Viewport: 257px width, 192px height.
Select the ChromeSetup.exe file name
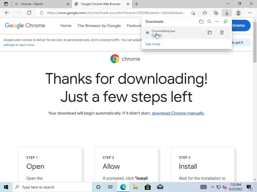click(x=163, y=31)
